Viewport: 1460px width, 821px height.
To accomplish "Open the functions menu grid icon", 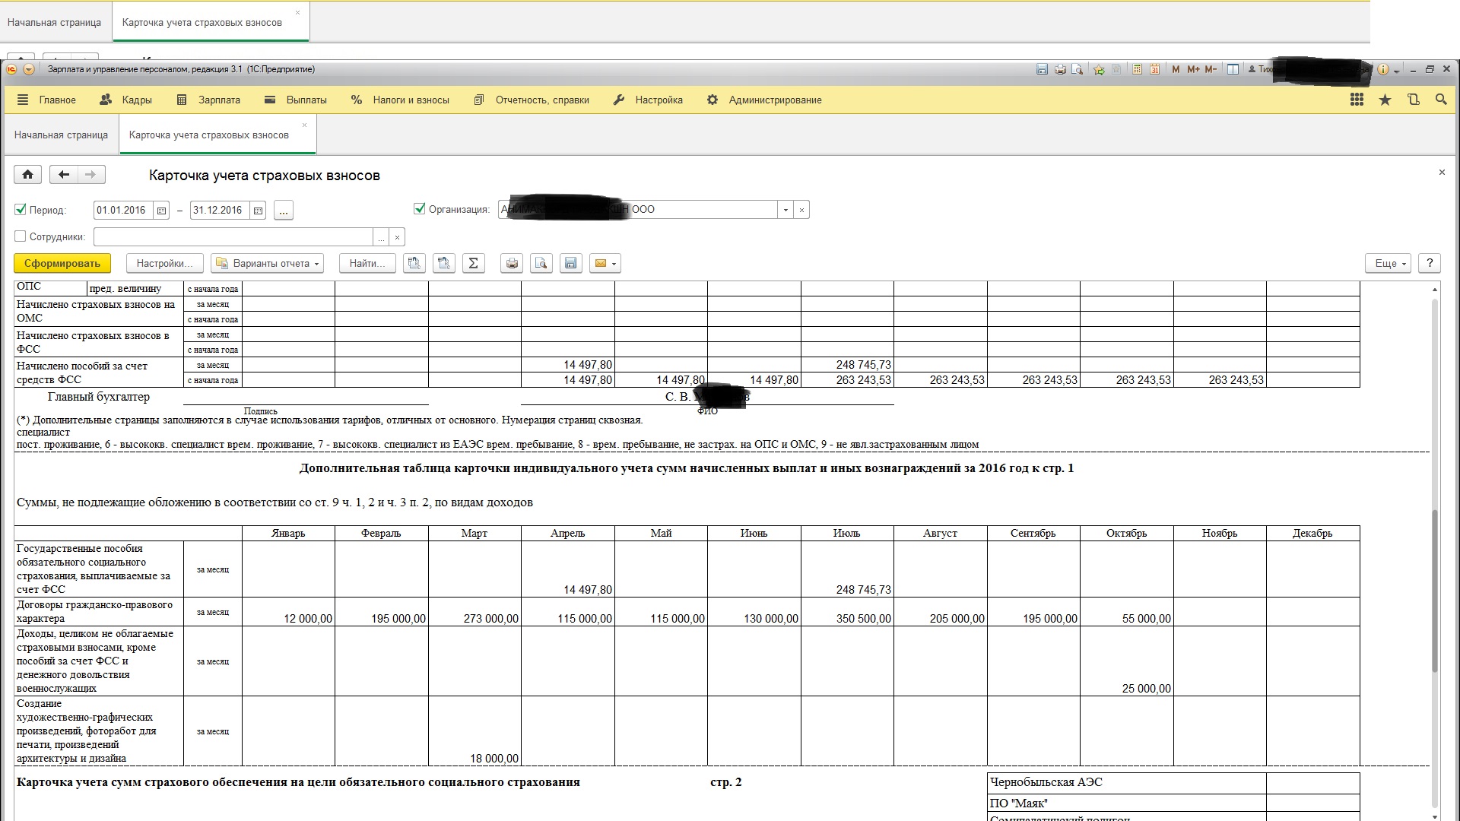I will [x=1357, y=100].
